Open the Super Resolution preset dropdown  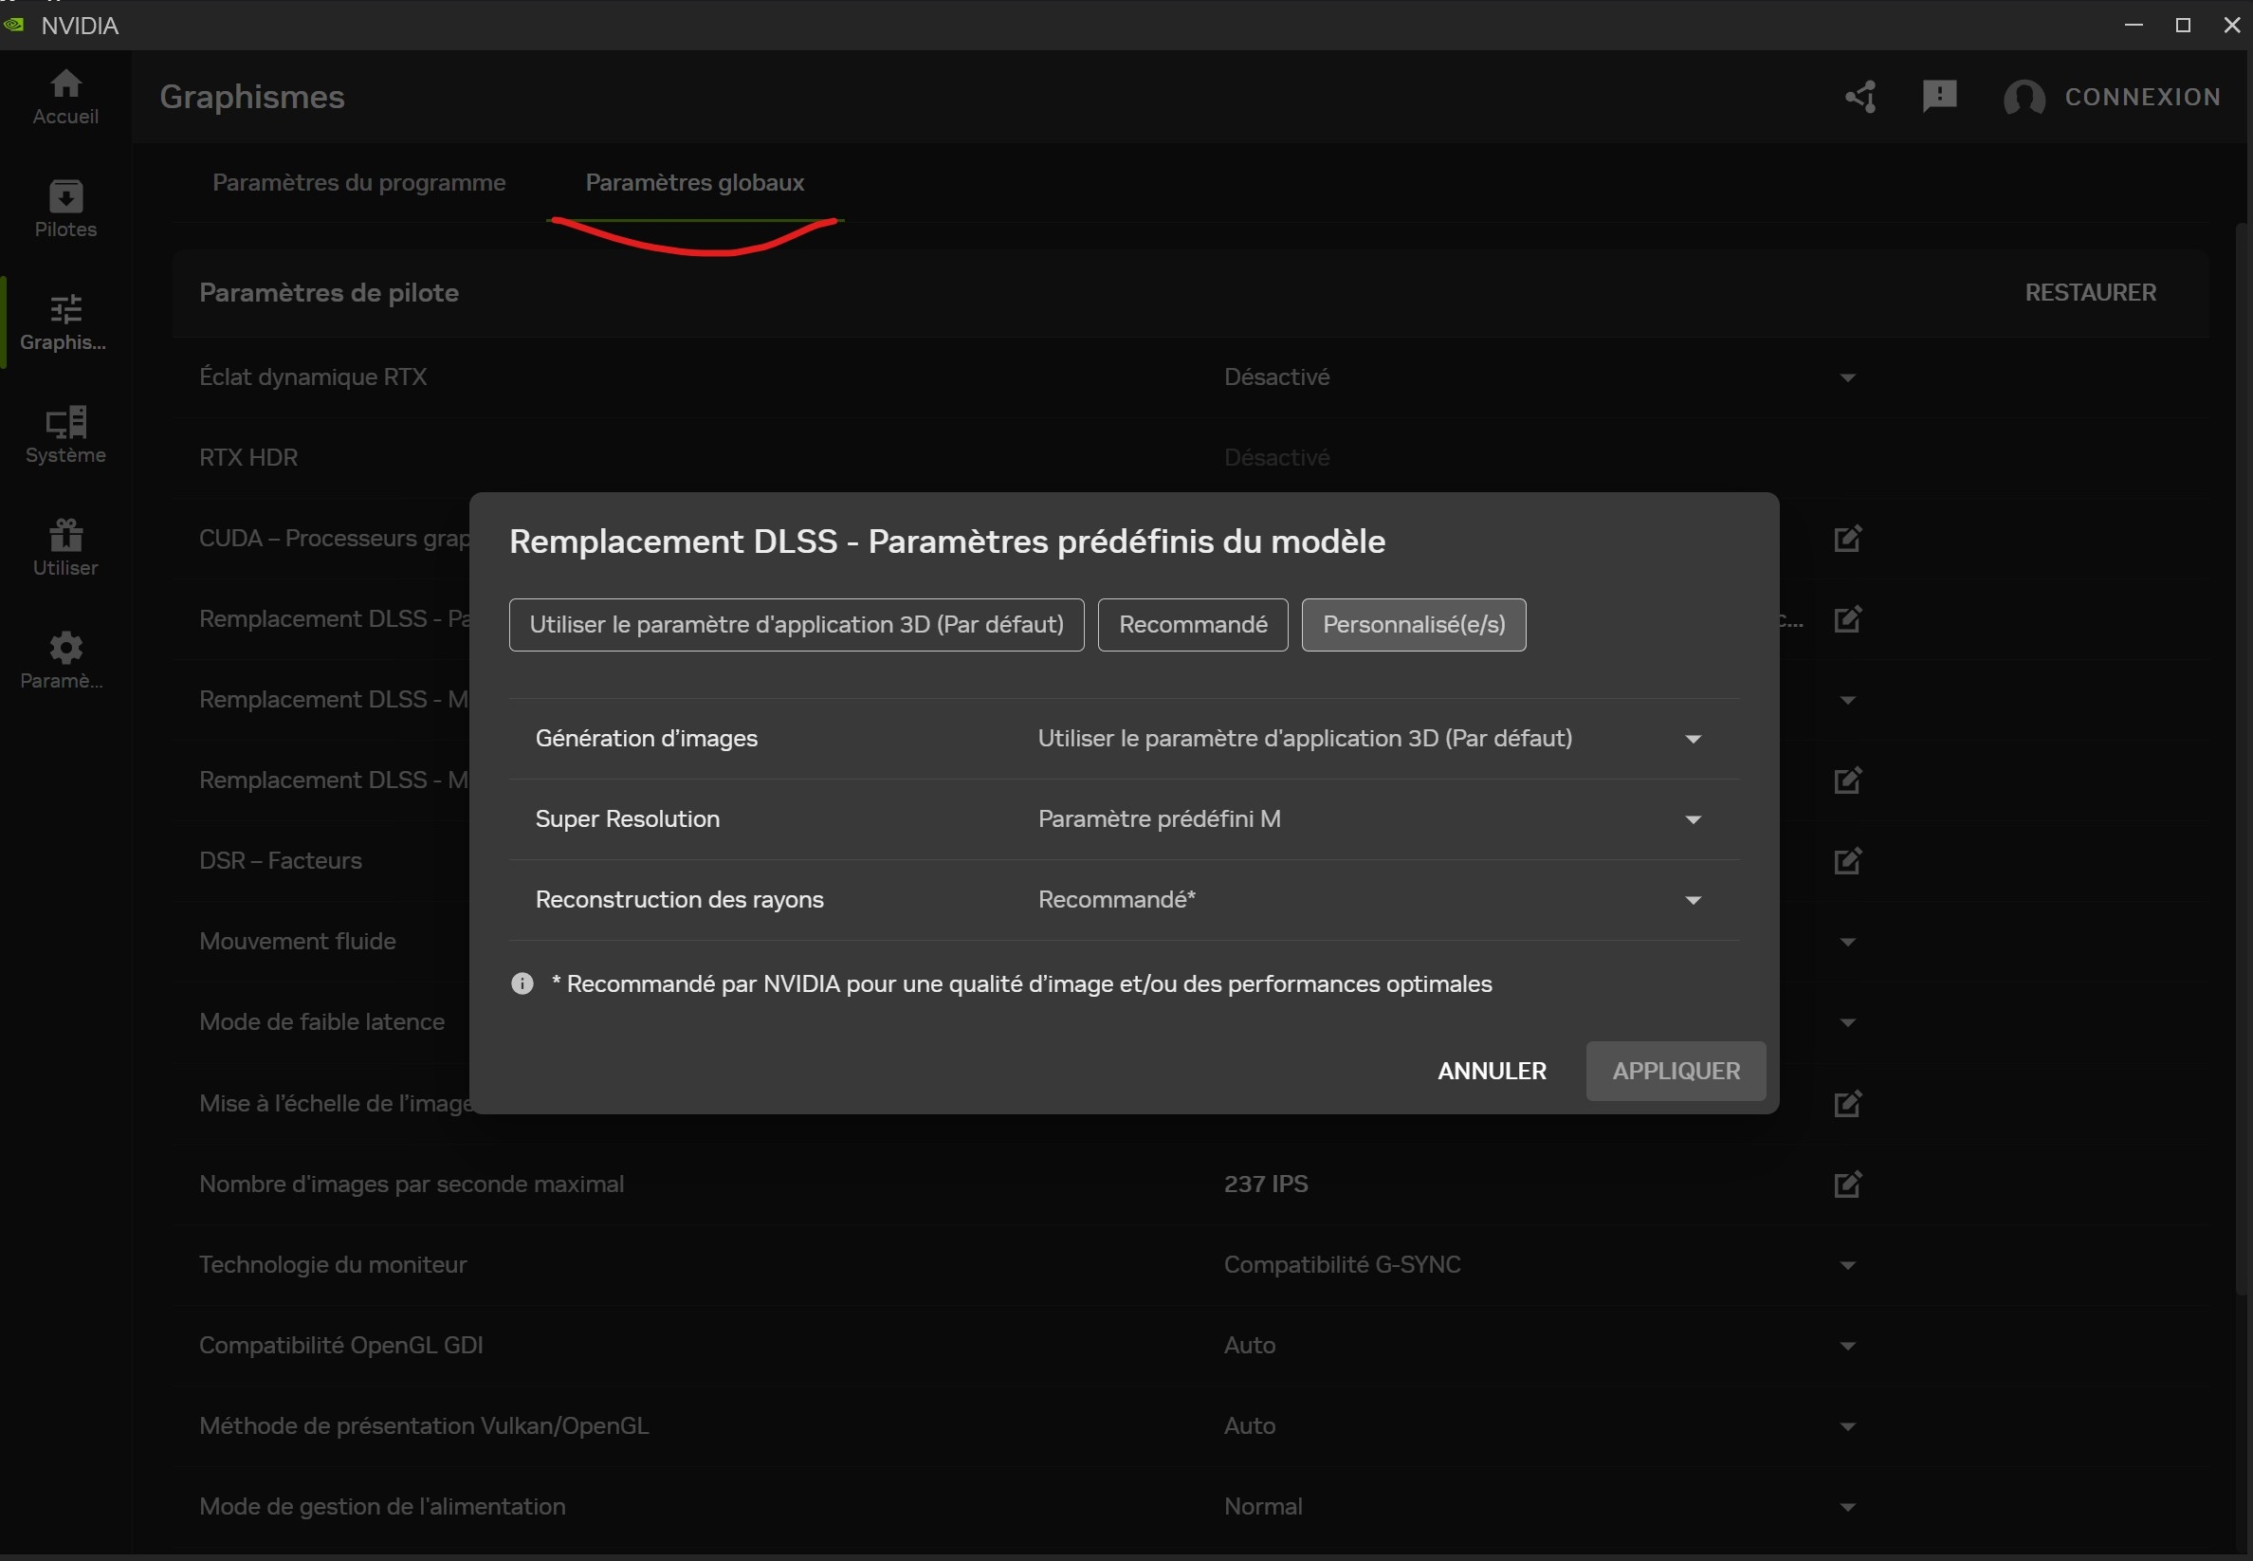pos(1693,818)
